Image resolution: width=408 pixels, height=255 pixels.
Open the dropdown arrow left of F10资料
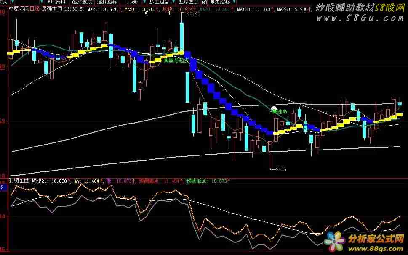coord(42,2)
